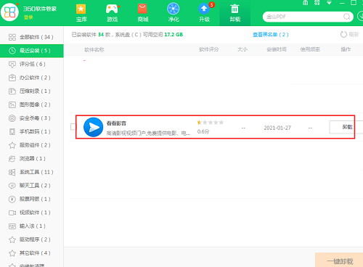Viewport: 363px width, 267px height.
Task: Open the 商城 shopping bag tab
Action: click(x=143, y=13)
